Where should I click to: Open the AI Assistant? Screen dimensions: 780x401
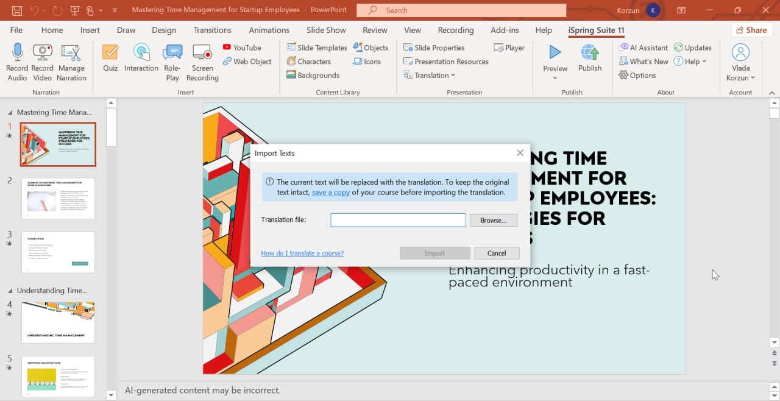[643, 47]
